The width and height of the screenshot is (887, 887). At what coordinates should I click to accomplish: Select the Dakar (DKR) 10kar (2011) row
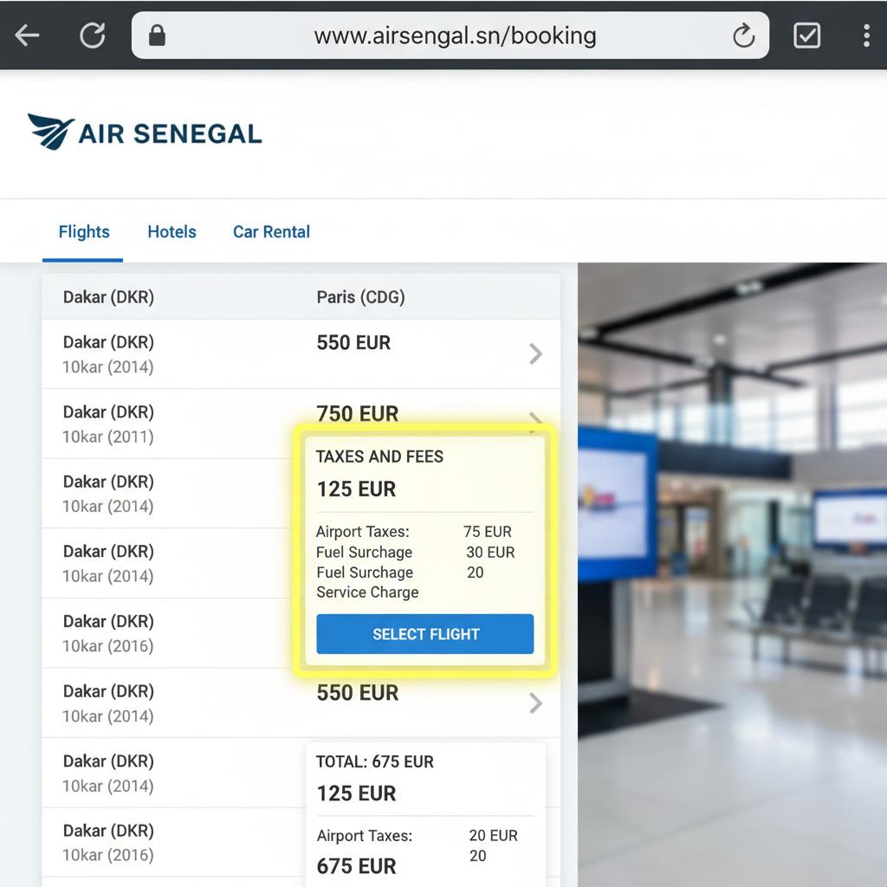[x=108, y=424]
